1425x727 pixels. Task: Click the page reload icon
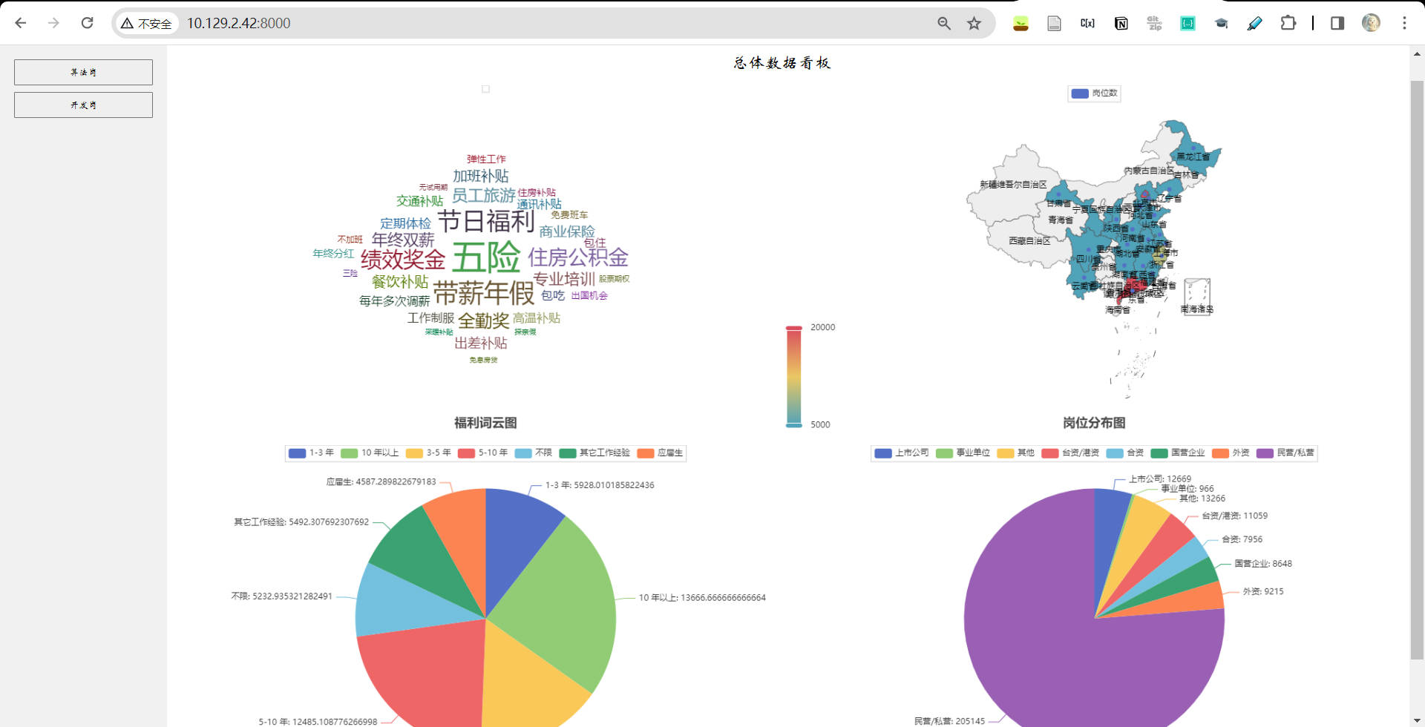pos(87,23)
